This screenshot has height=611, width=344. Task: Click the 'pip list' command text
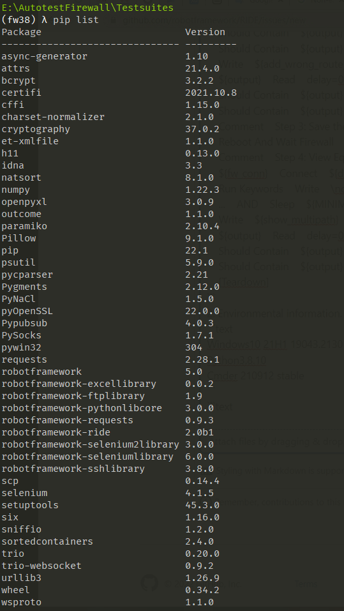click(76, 20)
